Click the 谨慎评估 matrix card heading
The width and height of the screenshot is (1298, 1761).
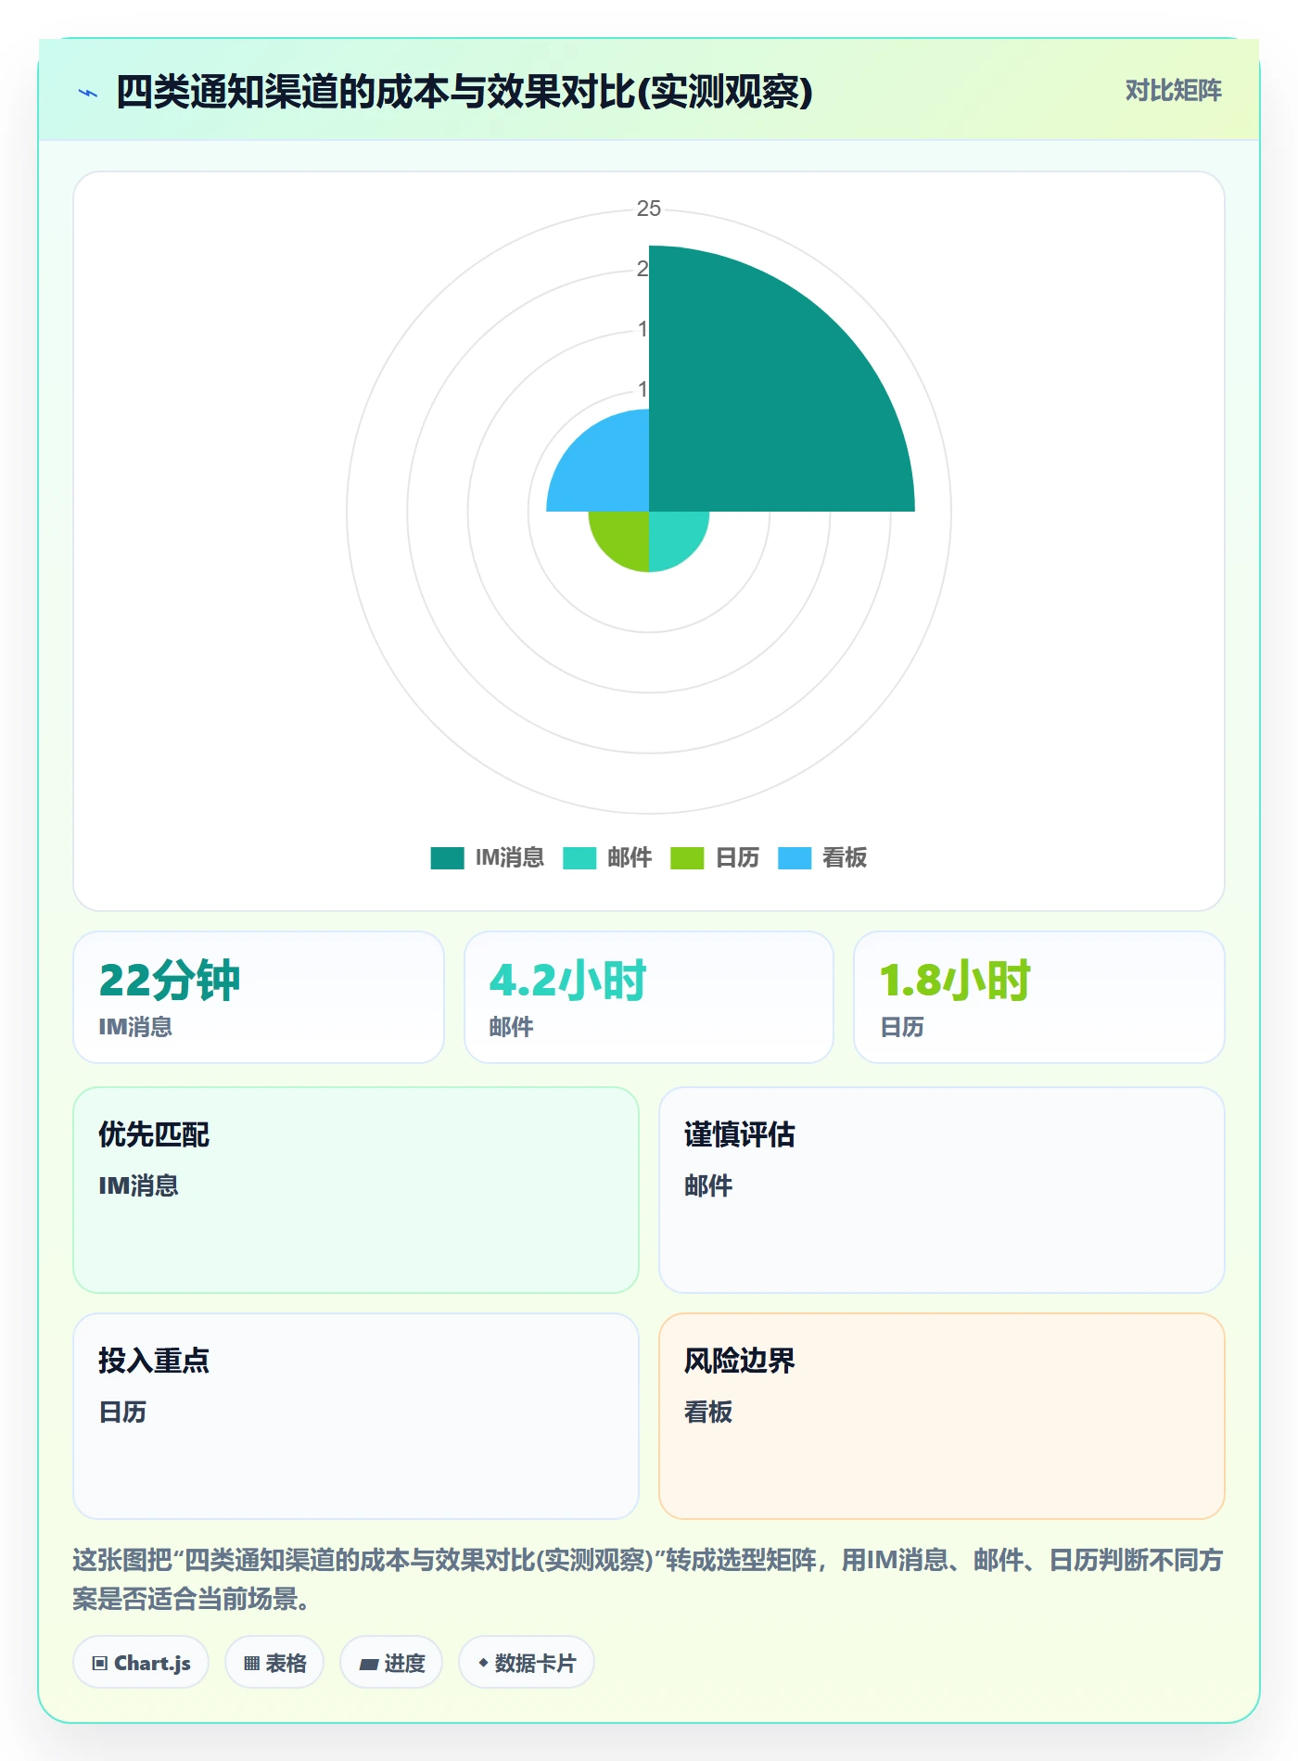tap(740, 1134)
